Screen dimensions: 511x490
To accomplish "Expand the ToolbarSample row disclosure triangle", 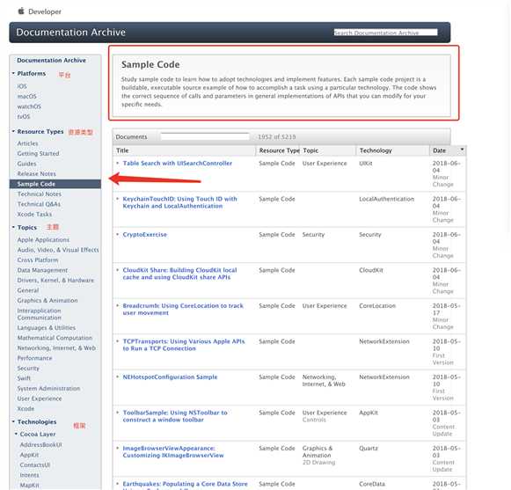I will coord(118,412).
